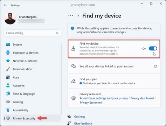Click the Gaming controller icon
The height and width of the screenshot is (126, 166).
pos(8,102)
